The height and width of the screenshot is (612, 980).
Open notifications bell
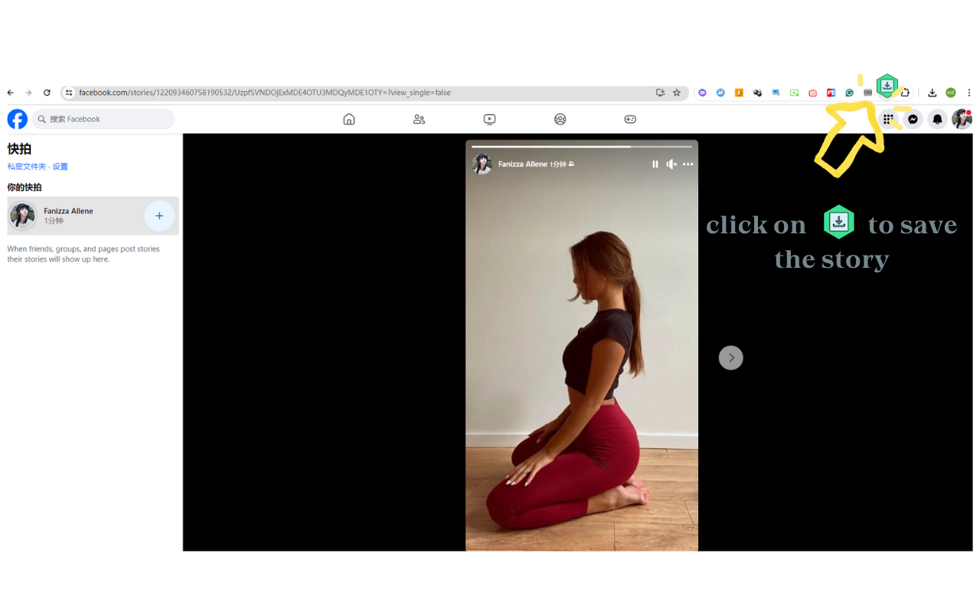tap(937, 119)
